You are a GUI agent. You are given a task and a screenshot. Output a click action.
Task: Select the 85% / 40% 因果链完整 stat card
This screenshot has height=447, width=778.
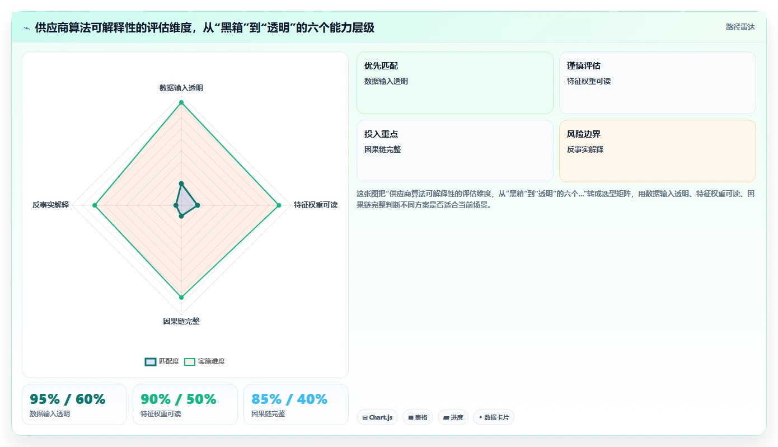[296, 404]
